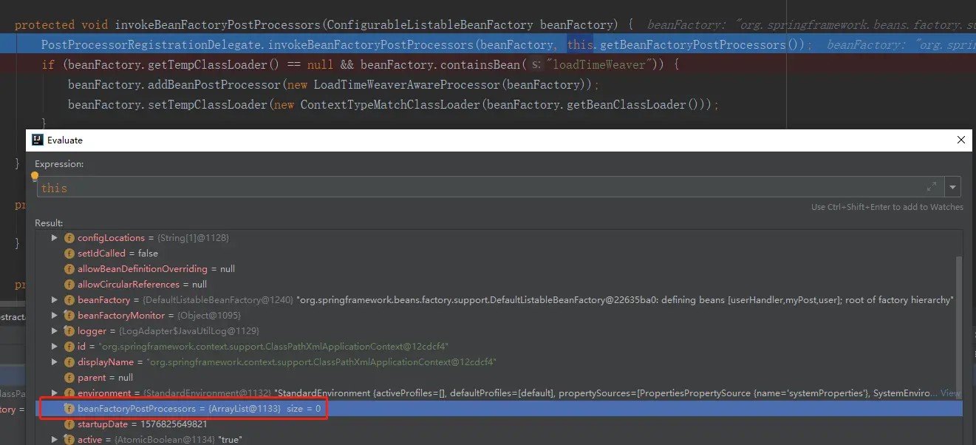976x445 pixels.
Task: Expand the environment node
Action: 54,393
